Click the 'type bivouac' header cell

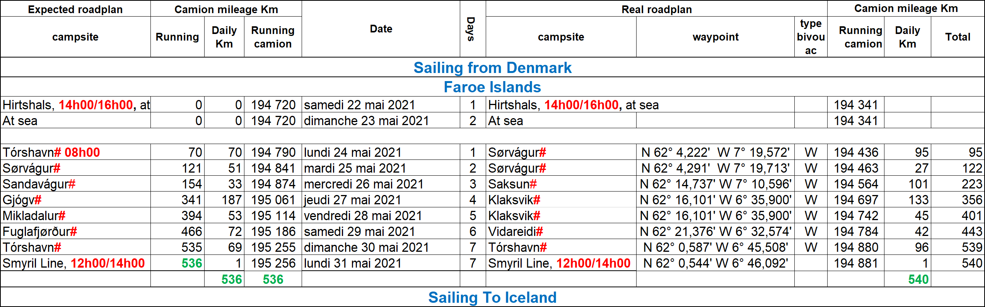pos(811,37)
